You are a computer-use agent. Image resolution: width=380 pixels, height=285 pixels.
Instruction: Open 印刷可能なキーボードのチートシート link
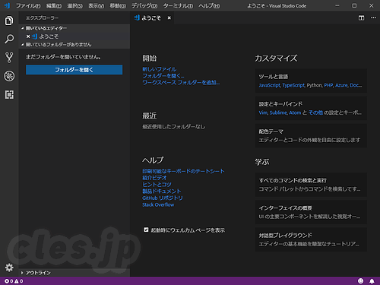point(183,171)
